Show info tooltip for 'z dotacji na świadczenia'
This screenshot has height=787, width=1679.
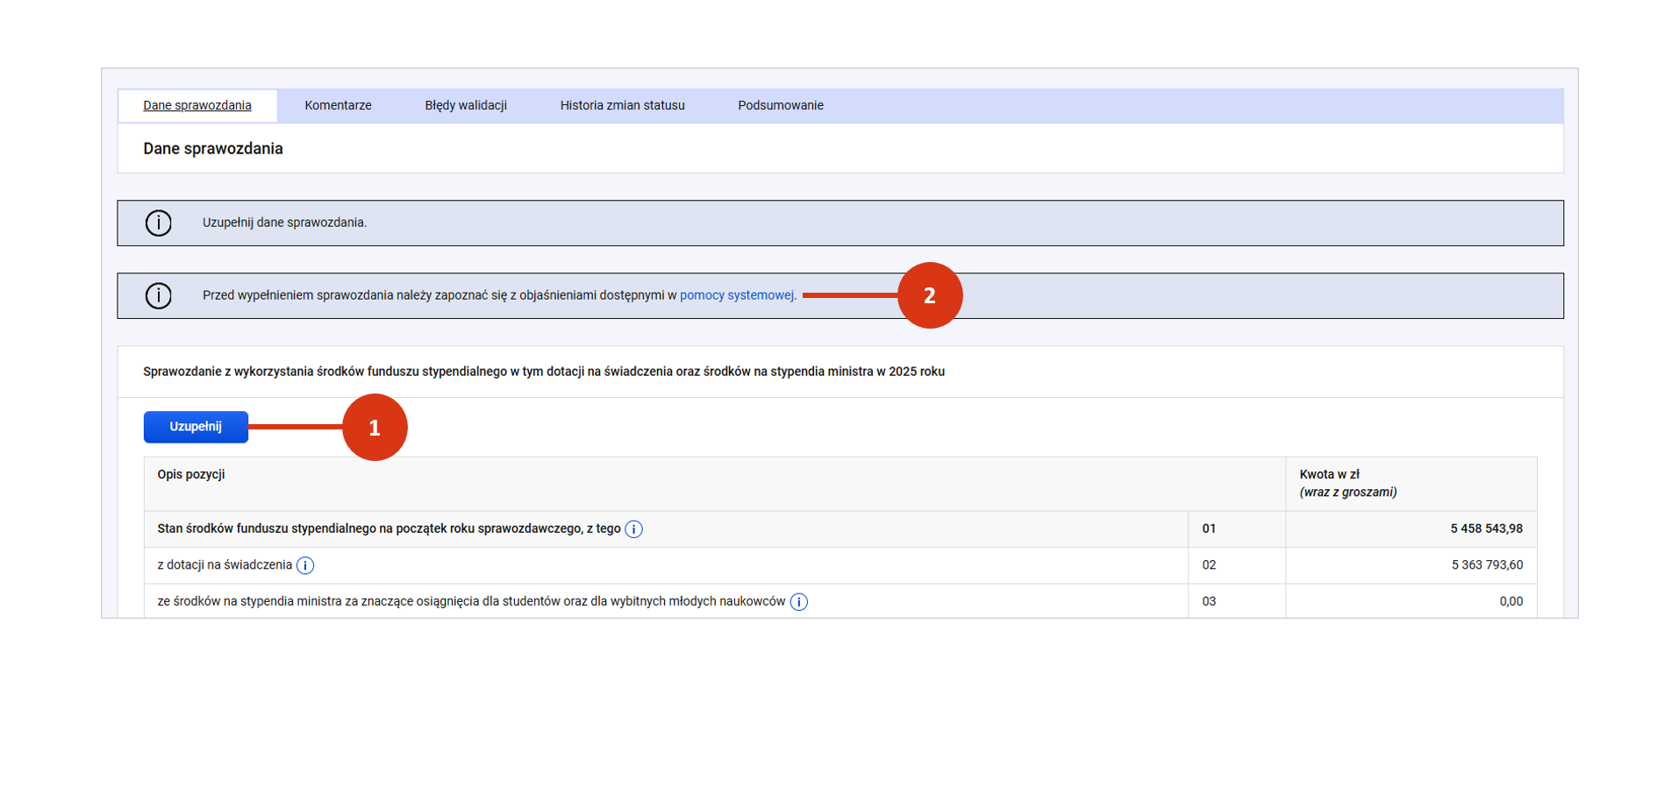tap(305, 565)
